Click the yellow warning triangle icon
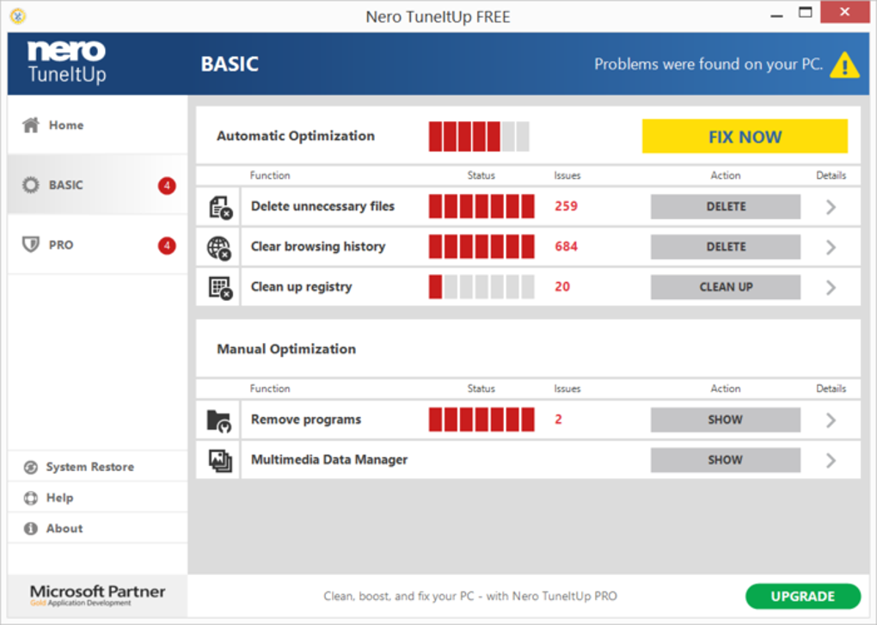 pyautogui.click(x=845, y=64)
